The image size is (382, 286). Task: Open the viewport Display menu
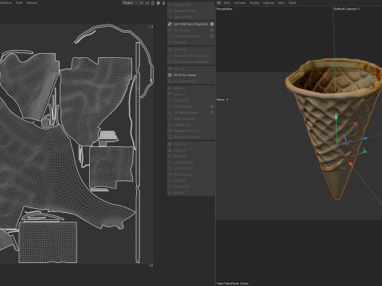pyautogui.click(x=255, y=3)
